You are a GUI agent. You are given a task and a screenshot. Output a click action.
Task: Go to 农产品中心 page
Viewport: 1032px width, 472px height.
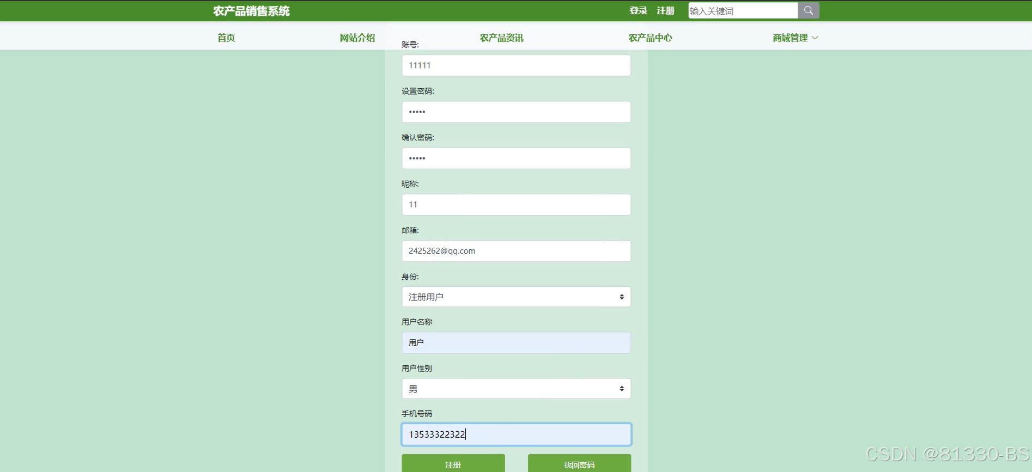click(650, 38)
